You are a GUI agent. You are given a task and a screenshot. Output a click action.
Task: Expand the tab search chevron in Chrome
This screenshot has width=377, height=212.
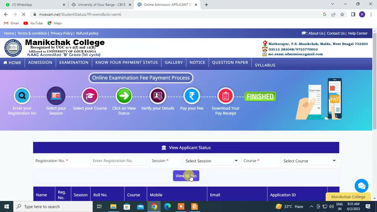pyautogui.click(x=333, y=4)
